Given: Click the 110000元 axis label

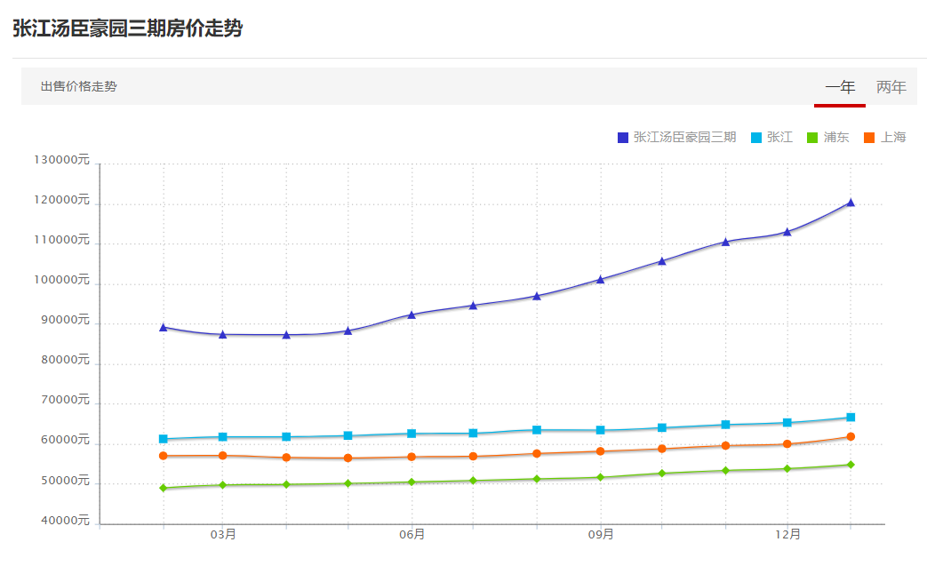Looking at the screenshot, I should pyautogui.click(x=61, y=240).
